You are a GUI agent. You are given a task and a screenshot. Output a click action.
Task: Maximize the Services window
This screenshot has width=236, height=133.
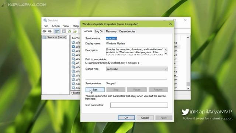click(x=174, y=20)
